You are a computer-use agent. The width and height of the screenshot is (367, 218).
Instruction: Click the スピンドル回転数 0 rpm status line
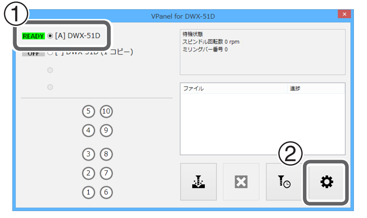(x=211, y=42)
